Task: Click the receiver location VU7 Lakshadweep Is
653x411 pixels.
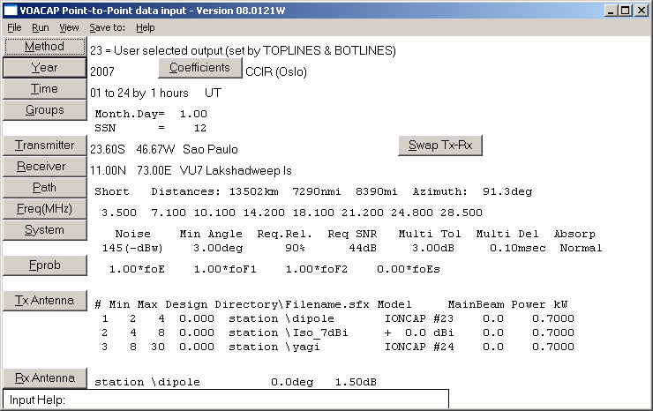Action: click(236, 171)
